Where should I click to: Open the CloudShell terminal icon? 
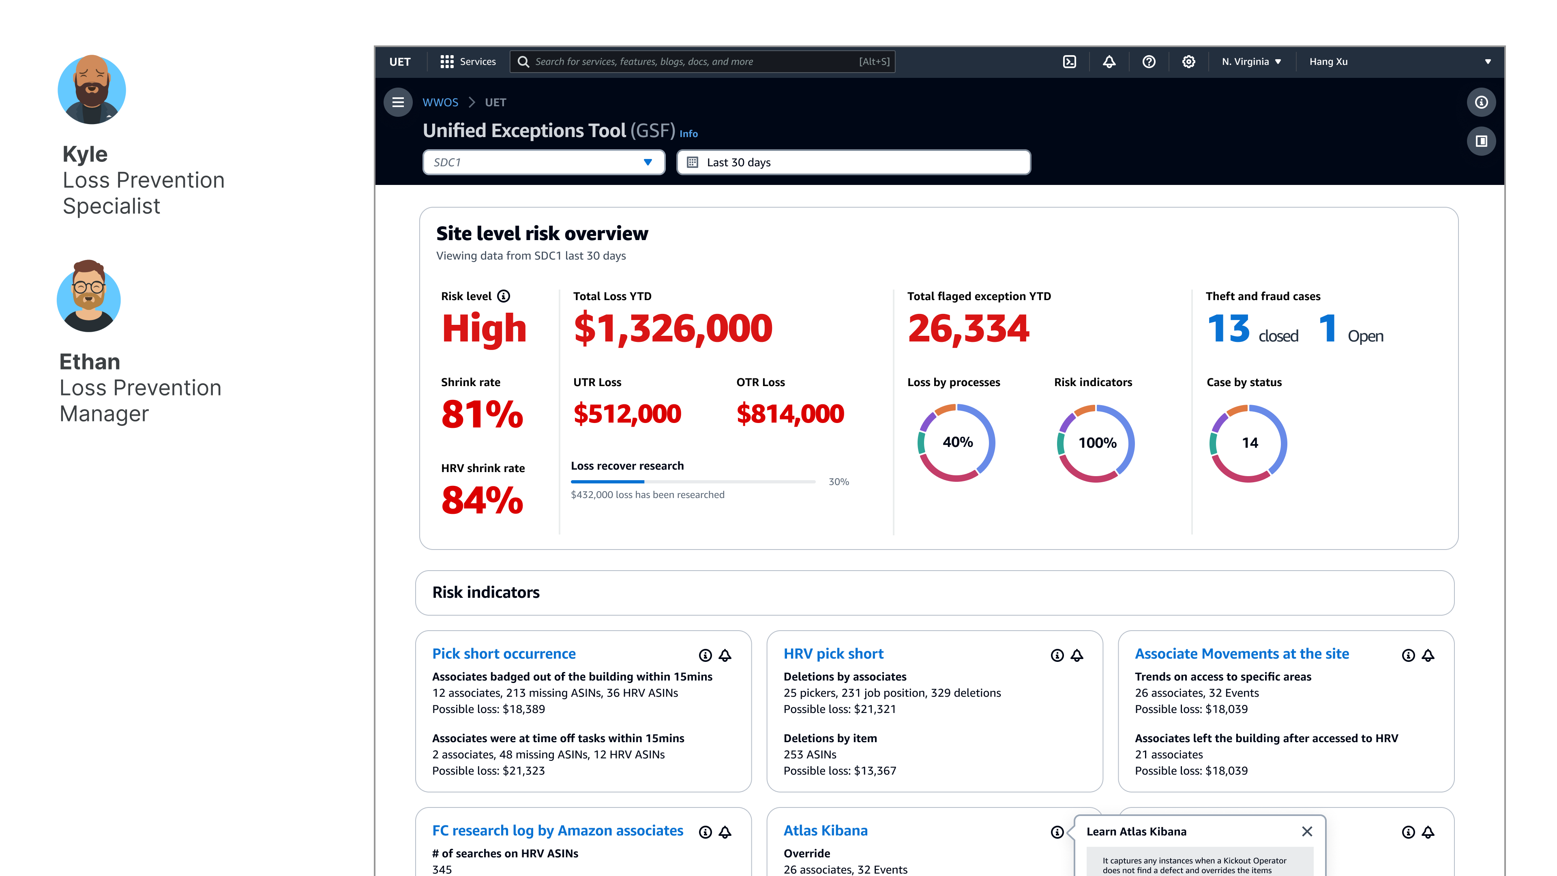tap(1069, 62)
